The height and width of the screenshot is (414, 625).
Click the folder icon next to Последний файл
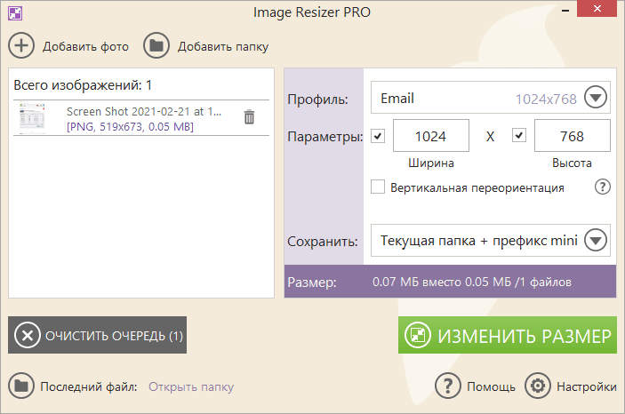(x=21, y=386)
